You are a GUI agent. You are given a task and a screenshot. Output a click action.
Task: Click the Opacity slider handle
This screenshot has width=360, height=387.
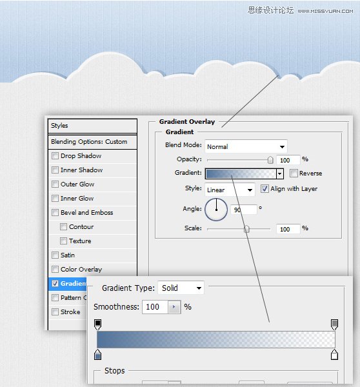click(x=270, y=160)
